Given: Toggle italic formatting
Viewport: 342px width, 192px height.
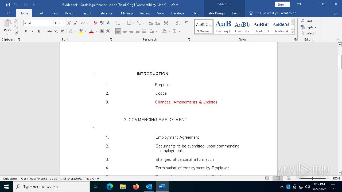Looking at the screenshot, I should pyautogui.click(x=33, y=31).
